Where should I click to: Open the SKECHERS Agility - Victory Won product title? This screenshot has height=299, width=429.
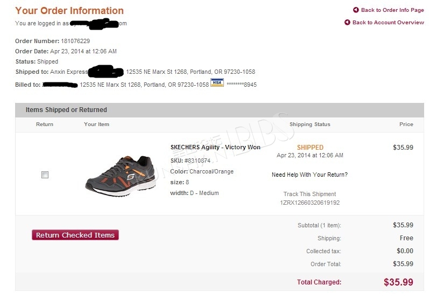pyautogui.click(x=215, y=147)
